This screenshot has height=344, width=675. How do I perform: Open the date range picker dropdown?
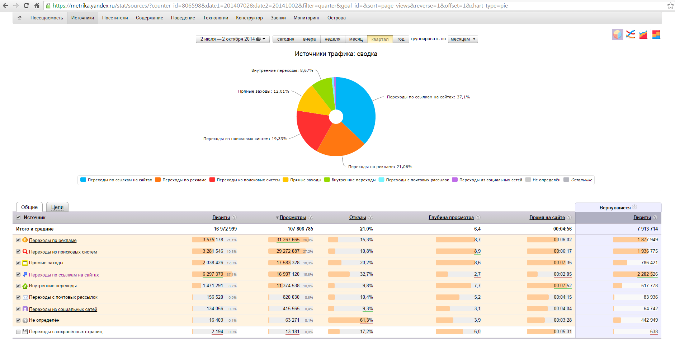point(232,39)
